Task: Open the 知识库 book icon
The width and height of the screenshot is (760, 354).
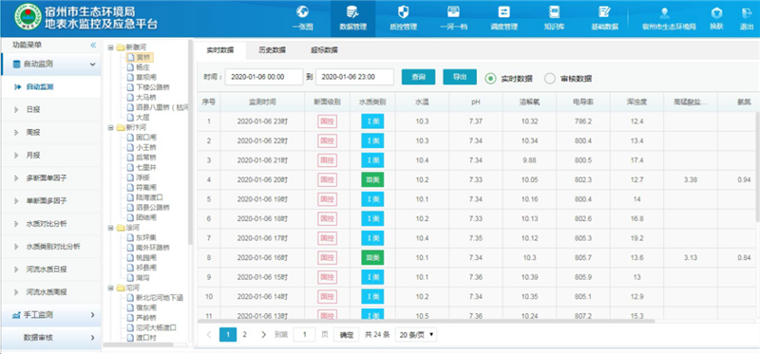Action: (x=554, y=11)
